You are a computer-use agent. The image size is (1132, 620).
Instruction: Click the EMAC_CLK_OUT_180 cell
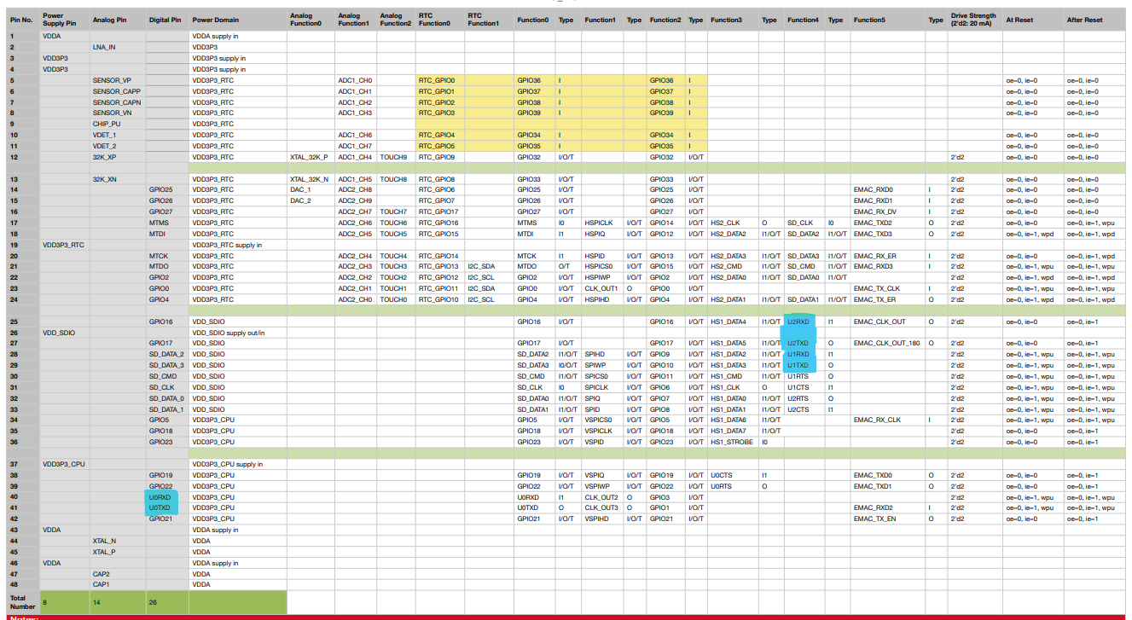888,343
